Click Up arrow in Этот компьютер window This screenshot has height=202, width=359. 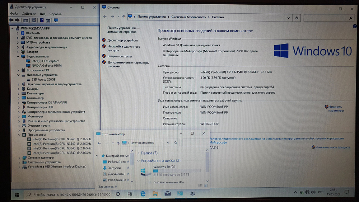coord(118,143)
